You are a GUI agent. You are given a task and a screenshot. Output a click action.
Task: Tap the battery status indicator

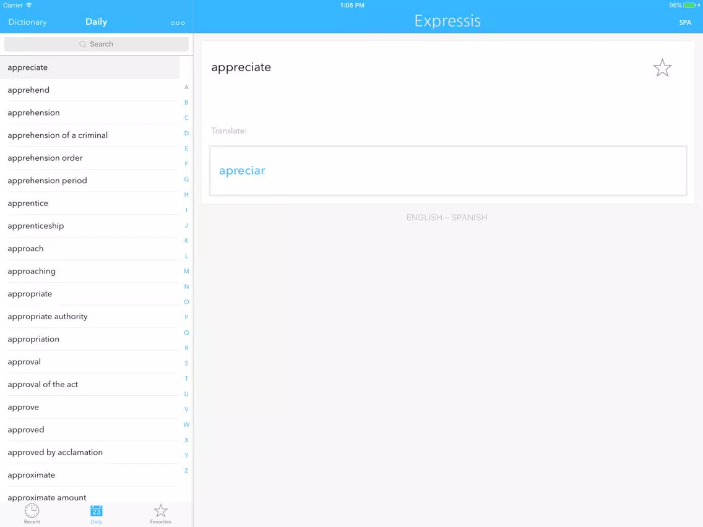pyautogui.click(x=691, y=6)
